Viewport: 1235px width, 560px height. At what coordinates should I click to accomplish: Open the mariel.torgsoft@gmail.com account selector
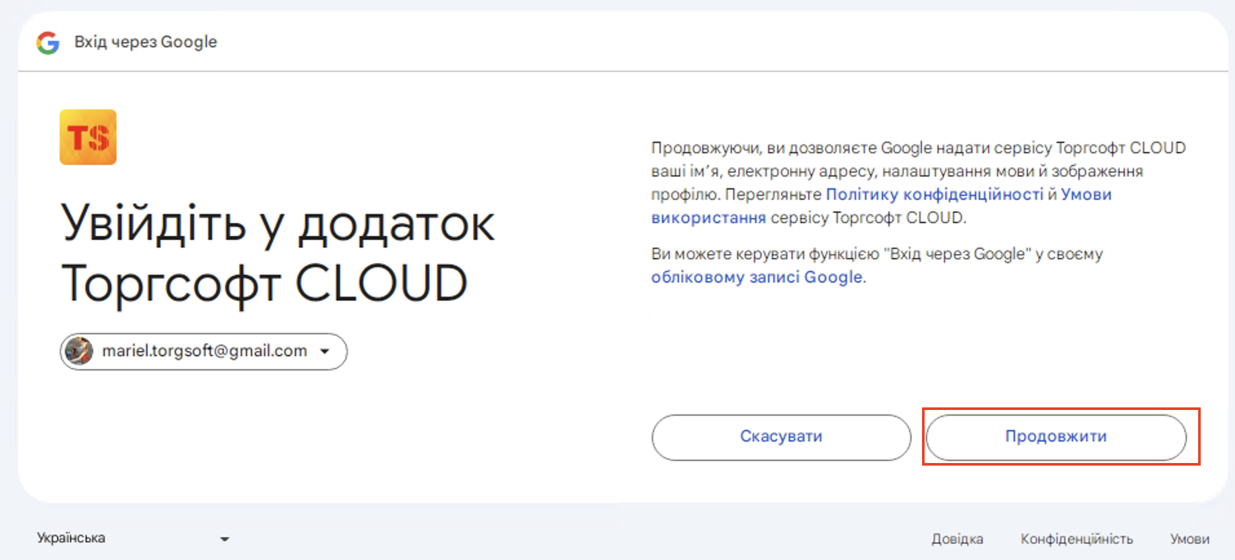point(204,352)
